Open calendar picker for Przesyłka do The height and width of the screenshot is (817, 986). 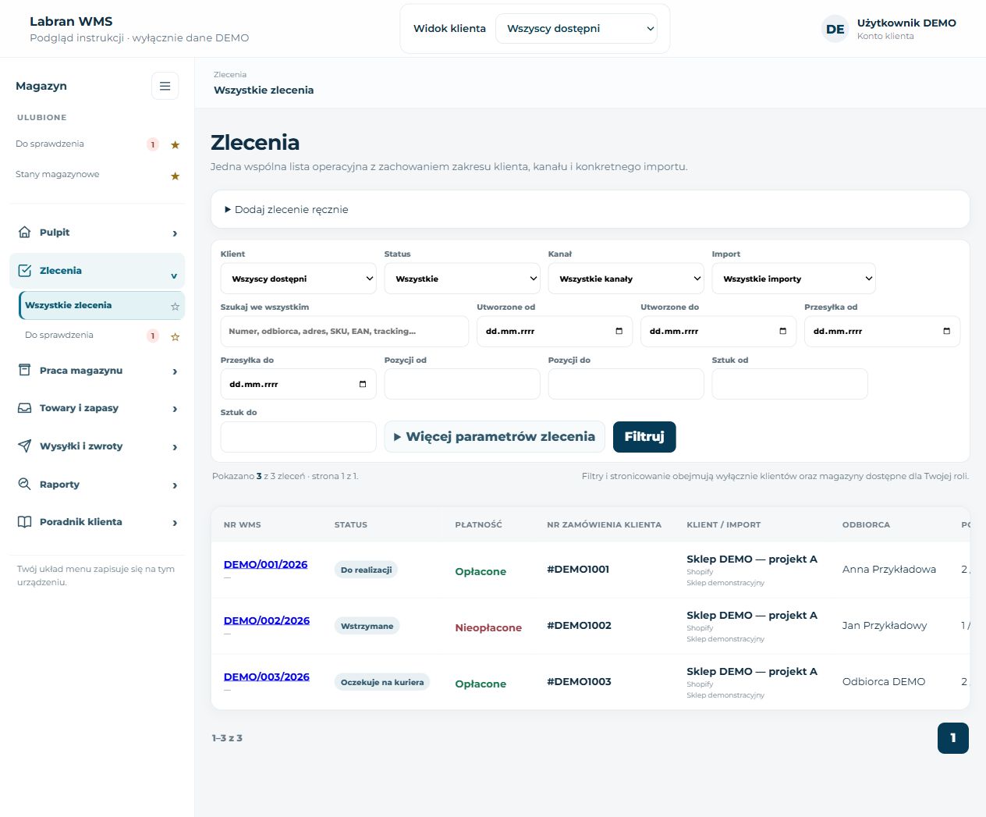[363, 384]
